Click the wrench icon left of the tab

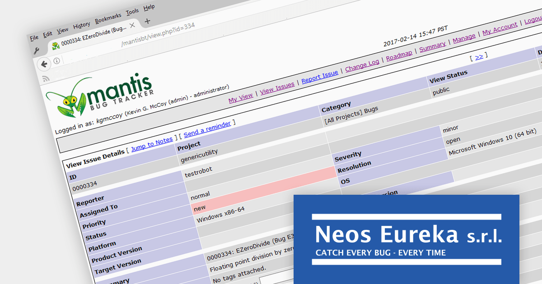(37, 50)
